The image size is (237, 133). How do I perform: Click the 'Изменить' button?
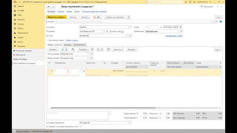pyautogui.click(x=131, y=50)
